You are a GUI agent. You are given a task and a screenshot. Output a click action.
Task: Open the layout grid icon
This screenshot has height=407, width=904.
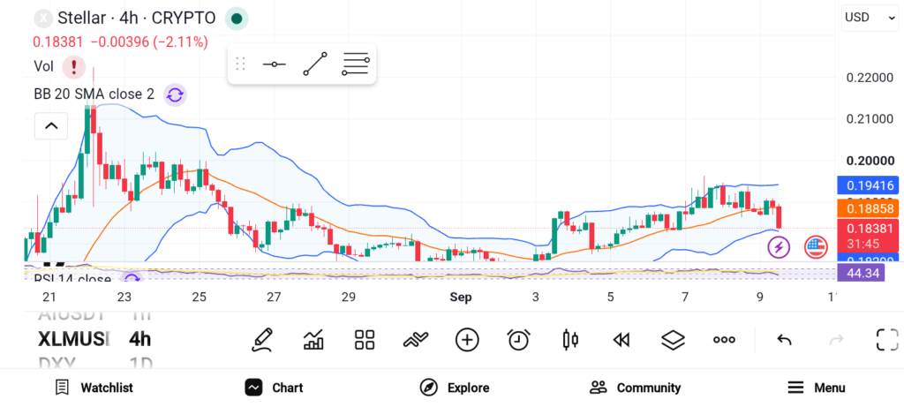click(365, 340)
